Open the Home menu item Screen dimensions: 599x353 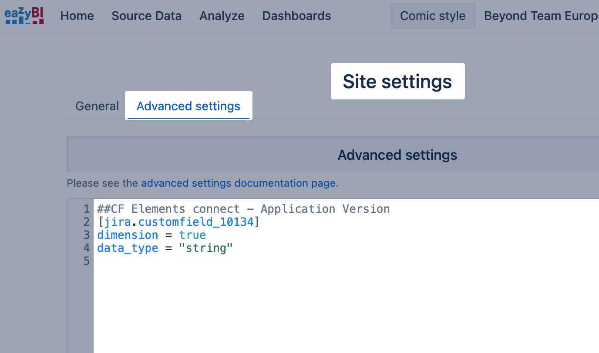[77, 16]
